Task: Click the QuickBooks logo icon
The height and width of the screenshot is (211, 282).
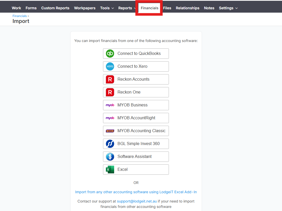Action: point(110,54)
